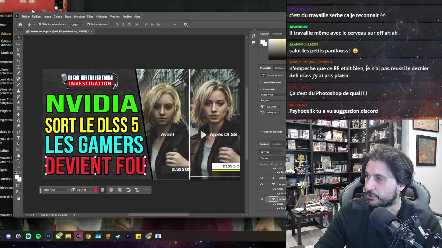442x248 pixels.
Task: Click inside the Couleur picker gradient field
Action: [277, 49]
